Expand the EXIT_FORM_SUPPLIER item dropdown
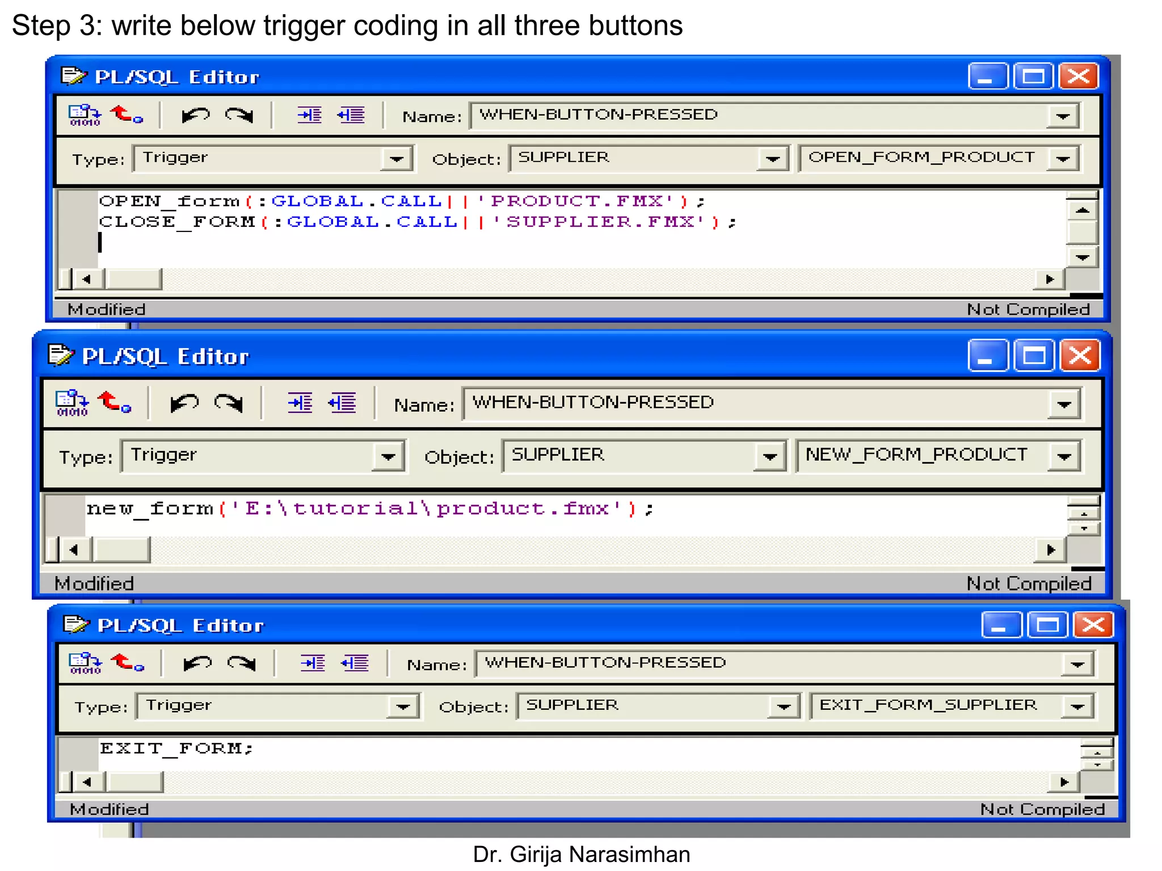The height and width of the screenshot is (871, 1162). [x=1076, y=707]
